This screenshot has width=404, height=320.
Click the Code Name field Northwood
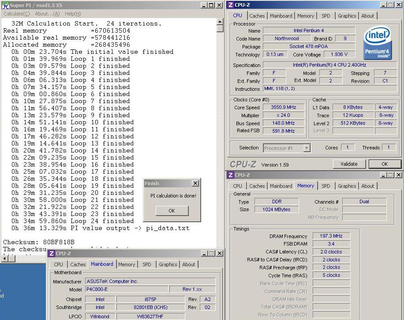(x=287, y=39)
